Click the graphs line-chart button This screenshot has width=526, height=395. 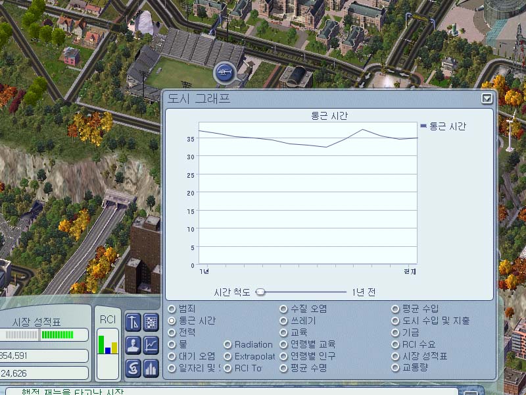[151, 345]
